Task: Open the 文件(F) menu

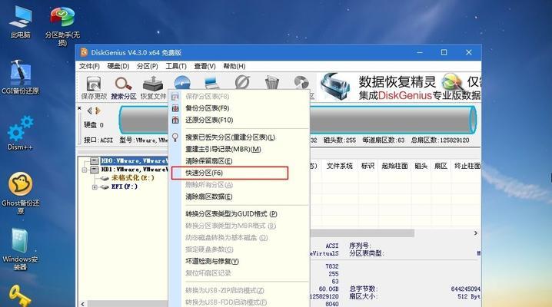Action: 89,66
